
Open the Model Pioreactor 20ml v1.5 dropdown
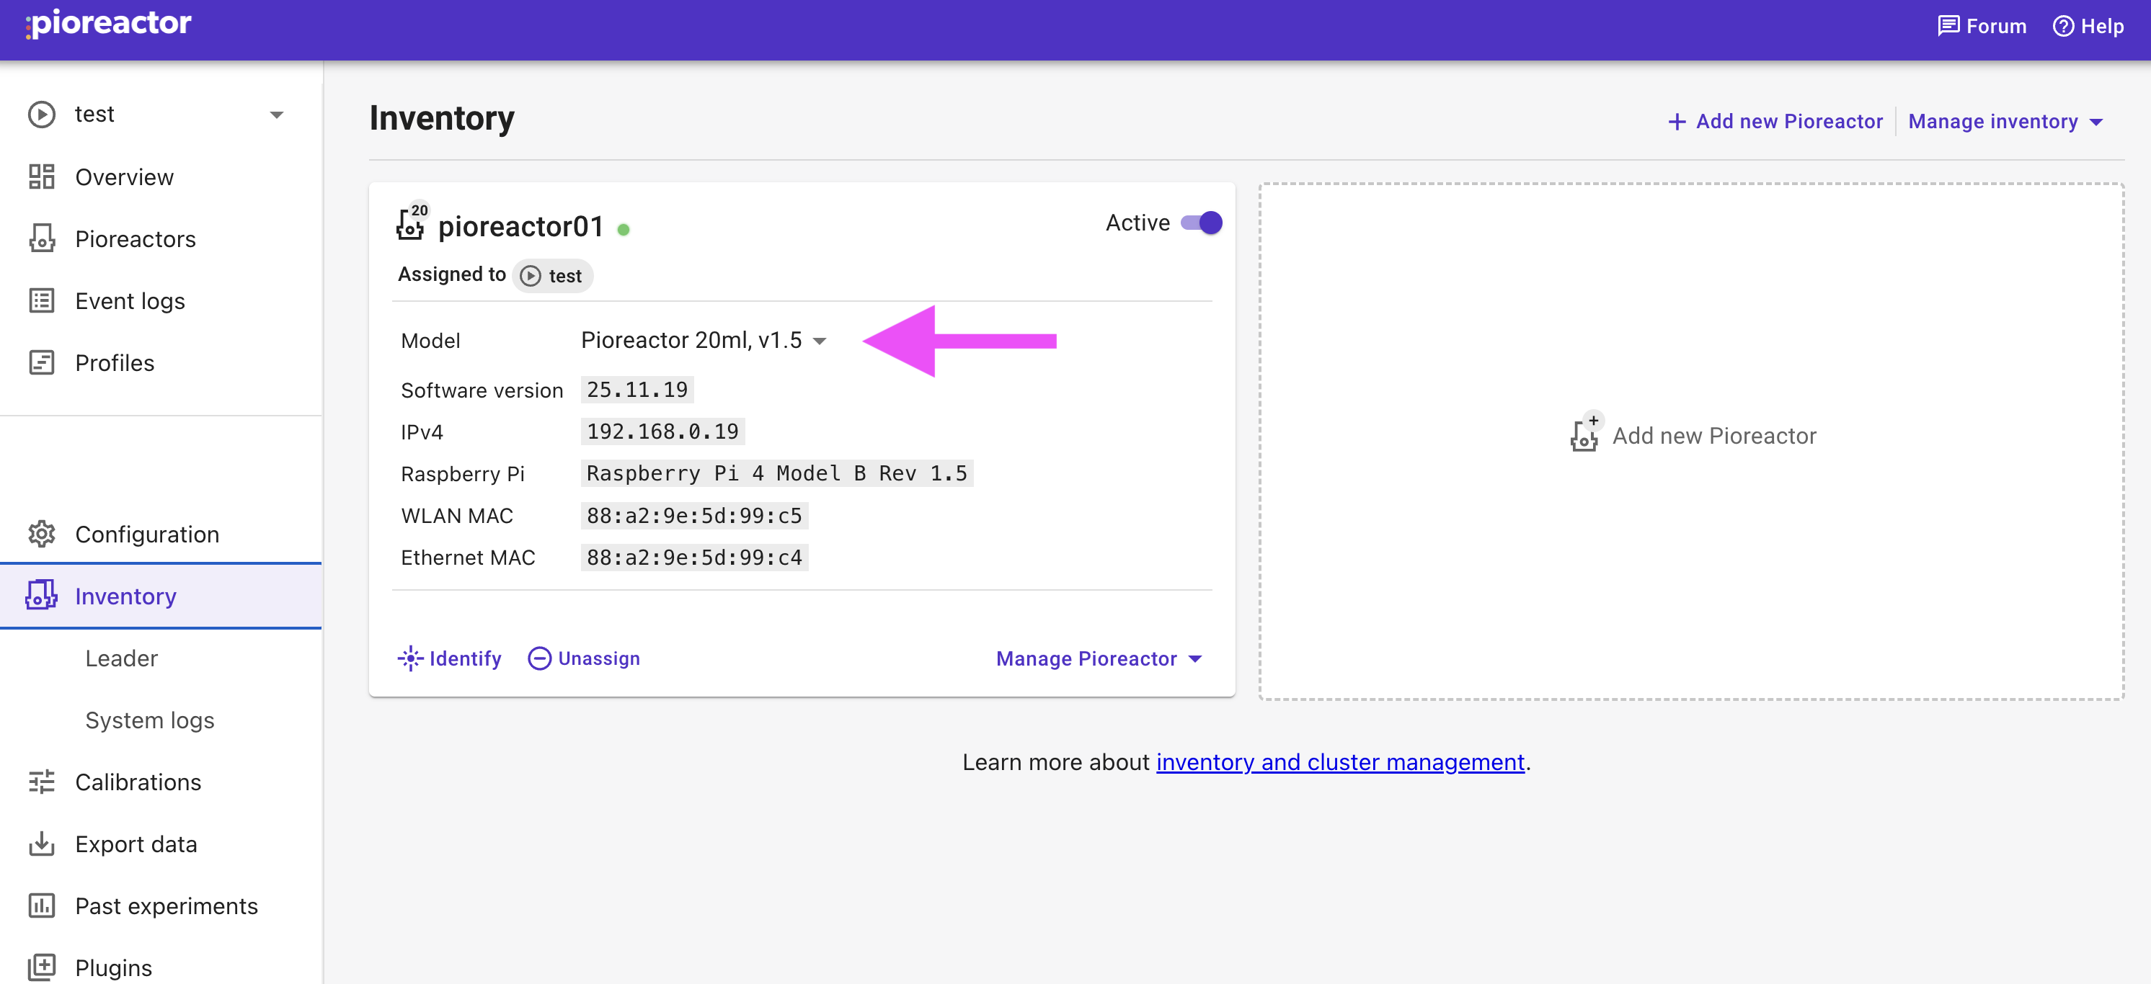(x=703, y=341)
